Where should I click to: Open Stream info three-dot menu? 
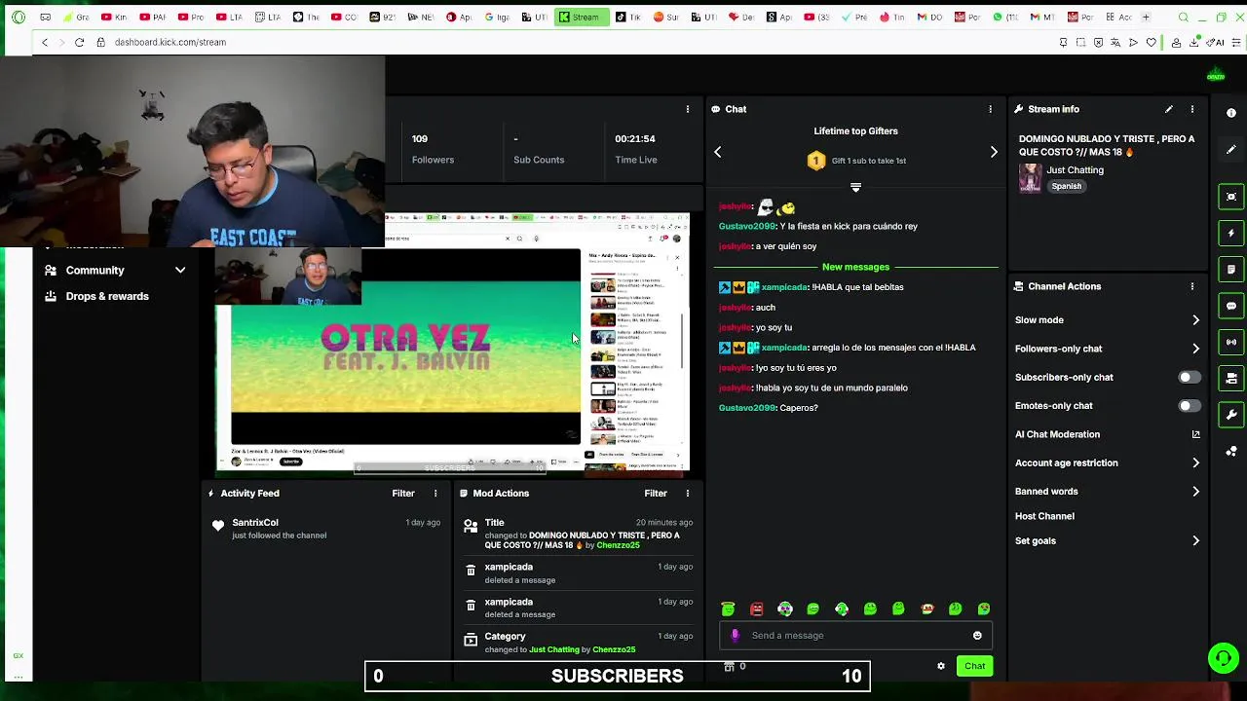tap(1192, 109)
